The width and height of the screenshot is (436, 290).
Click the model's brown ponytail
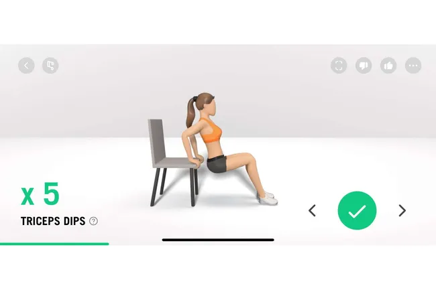click(191, 113)
